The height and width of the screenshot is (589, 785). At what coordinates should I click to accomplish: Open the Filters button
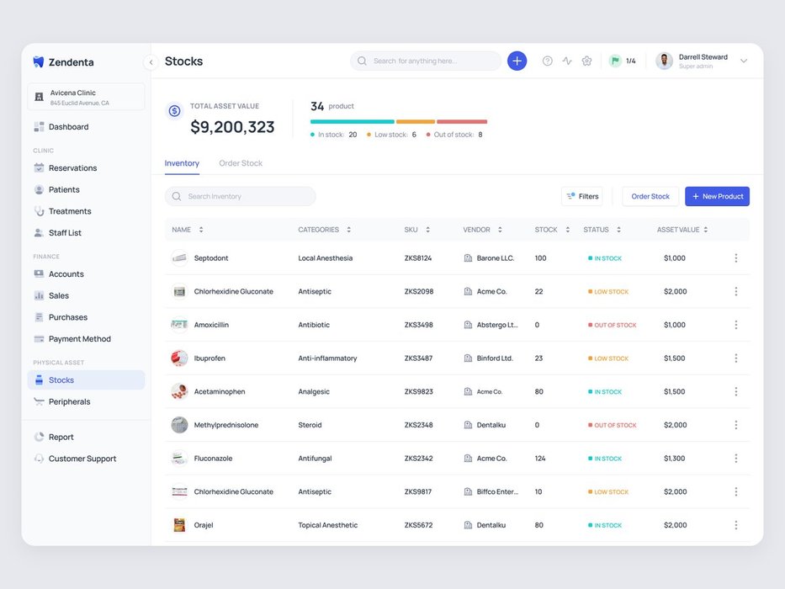[x=582, y=196]
